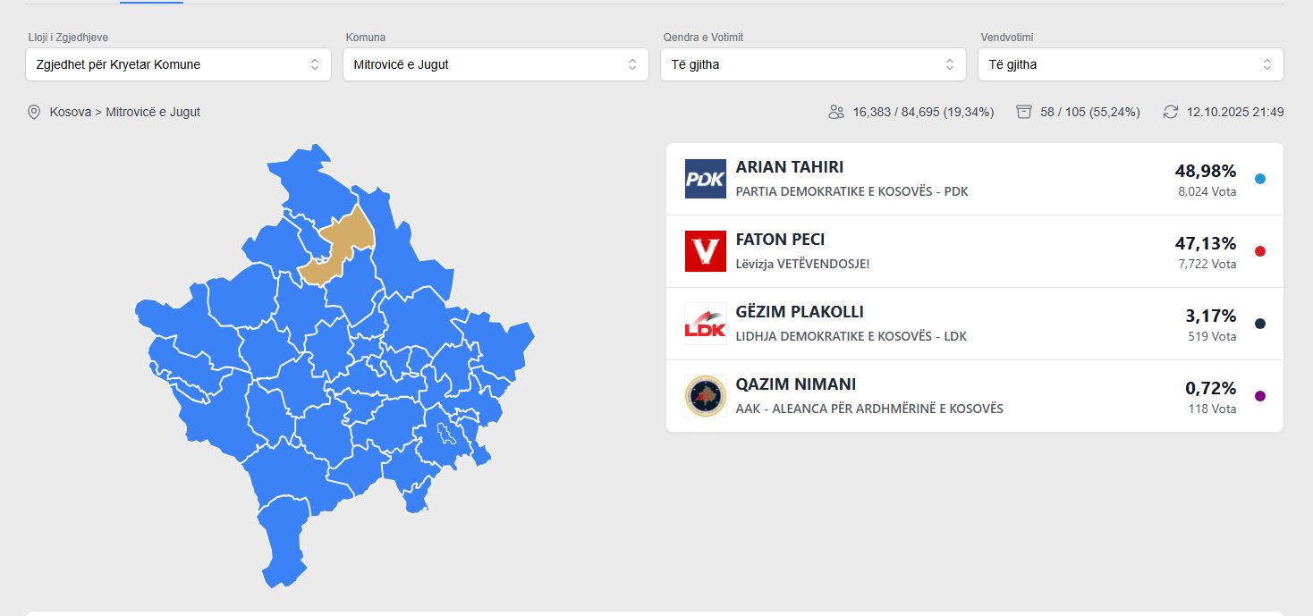Click the voter turnout people icon

pyautogui.click(x=836, y=113)
